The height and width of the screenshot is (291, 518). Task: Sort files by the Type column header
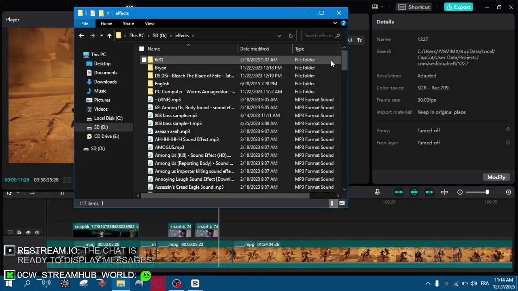[x=315, y=49]
